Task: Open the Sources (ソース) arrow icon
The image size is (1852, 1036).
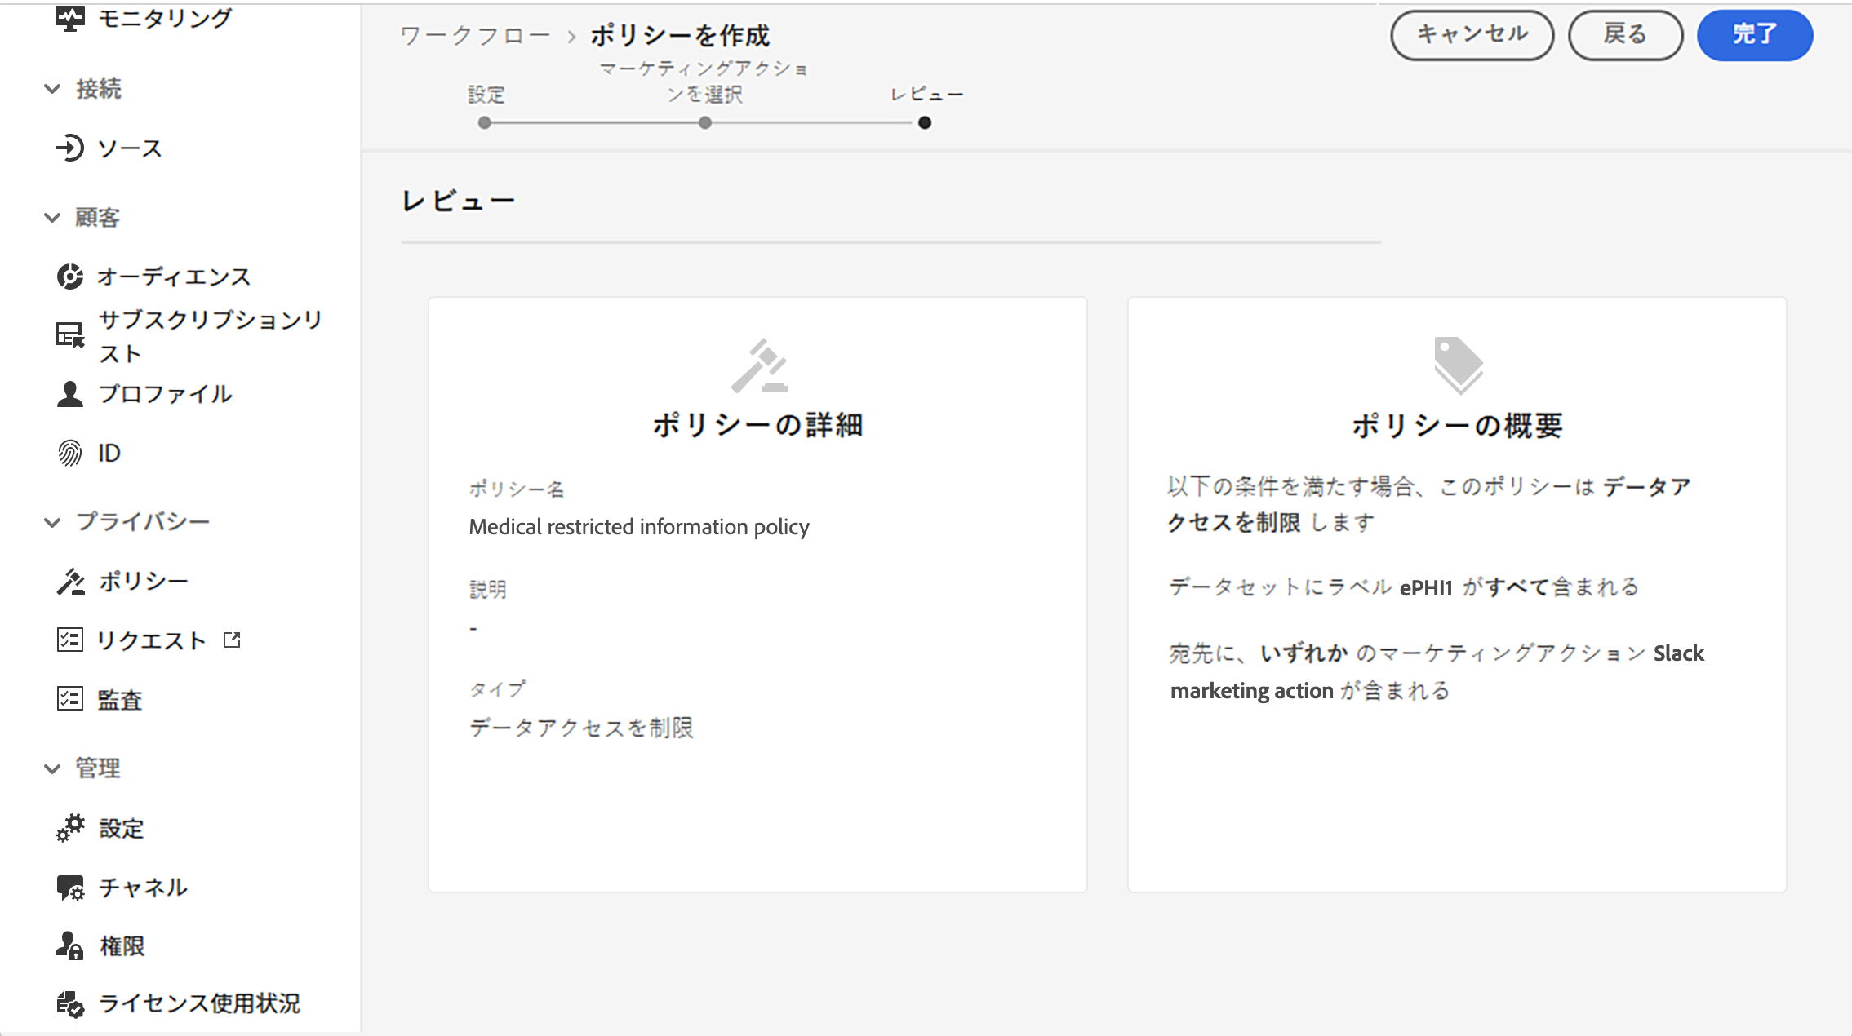Action: (x=70, y=148)
